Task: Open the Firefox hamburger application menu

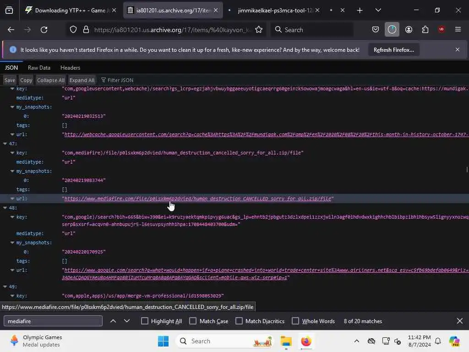Action: (458, 29)
